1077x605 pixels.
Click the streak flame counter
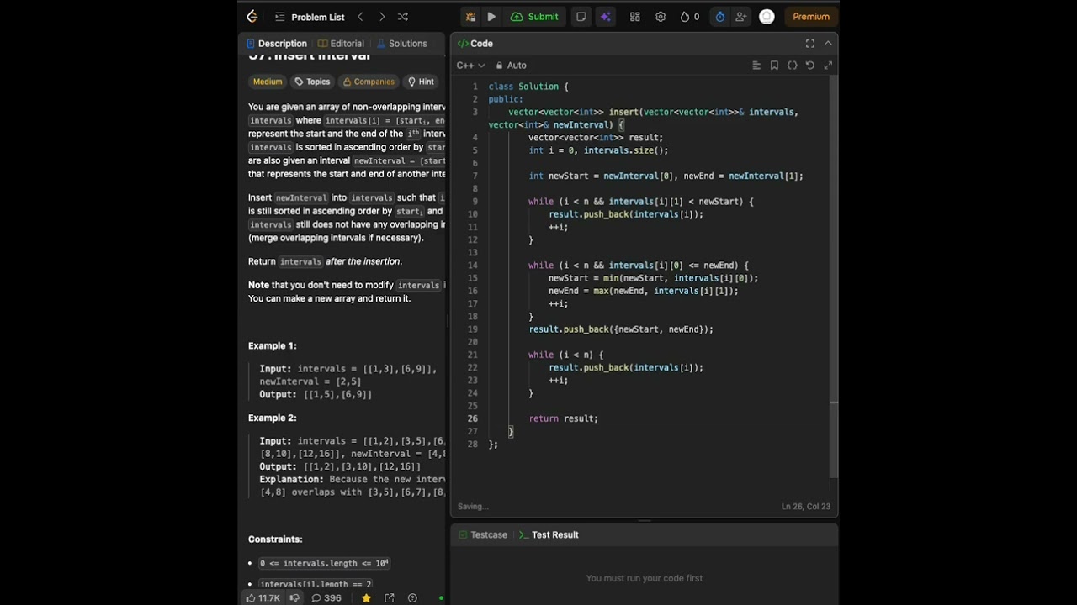point(690,17)
